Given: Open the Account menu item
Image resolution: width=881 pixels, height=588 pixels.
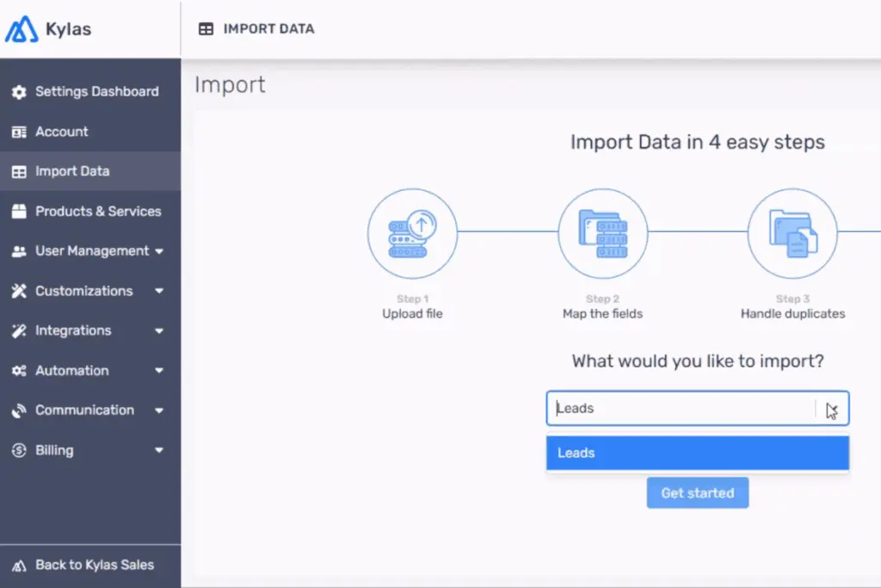Looking at the screenshot, I should pyautogui.click(x=90, y=132).
